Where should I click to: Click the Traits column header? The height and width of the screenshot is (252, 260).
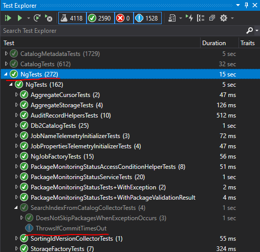pos(247,43)
